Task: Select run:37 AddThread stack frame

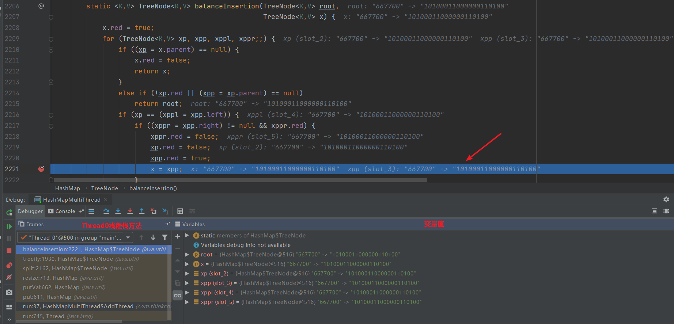Action: [x=92, y=306]
